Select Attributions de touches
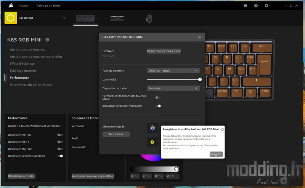Image resolution: width=305 pixels, height=188 pixels. point(27,50)
